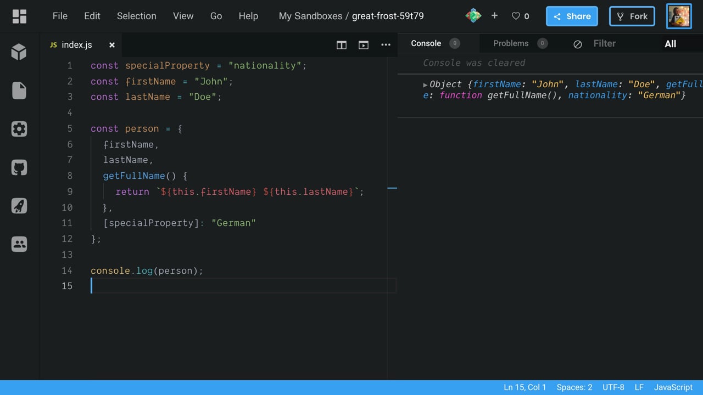703x395 pixels.
Task: Open the Configuration gear icon in sidebar
Action: pos(19,129)
